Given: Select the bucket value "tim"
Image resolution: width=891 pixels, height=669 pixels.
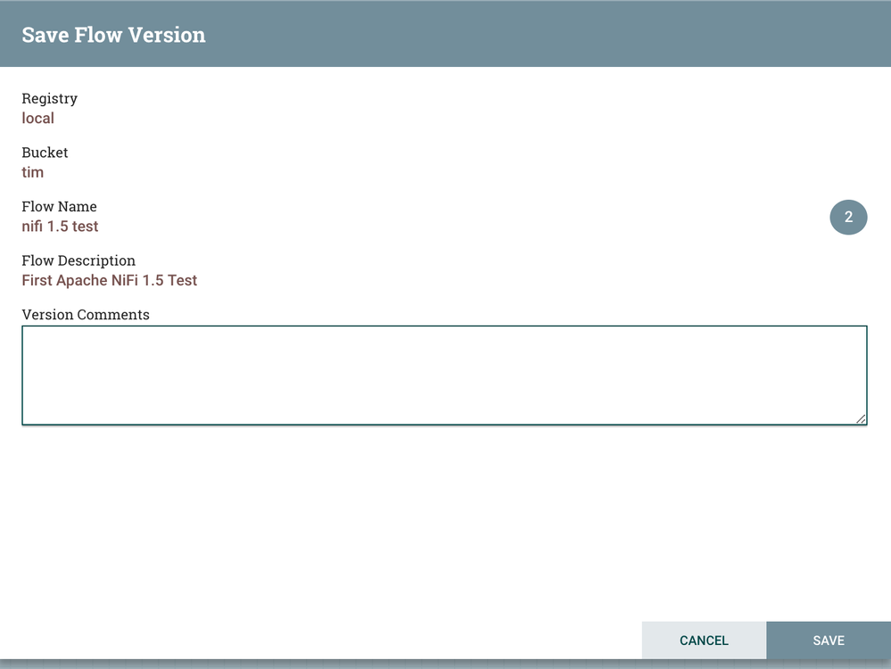Looking at the screenshot, I should click(x=32, y=172).
